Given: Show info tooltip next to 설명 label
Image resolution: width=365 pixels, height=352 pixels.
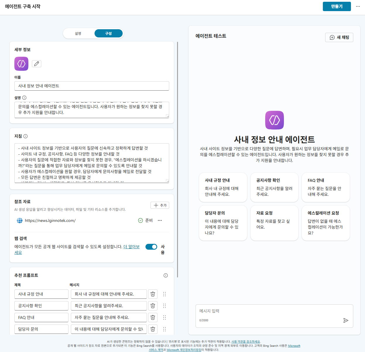Looking at the screenshot, I should 24,98.
